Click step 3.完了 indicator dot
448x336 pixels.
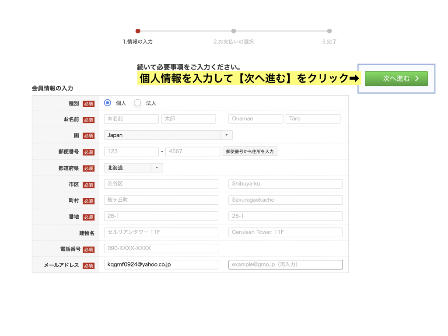329,31
